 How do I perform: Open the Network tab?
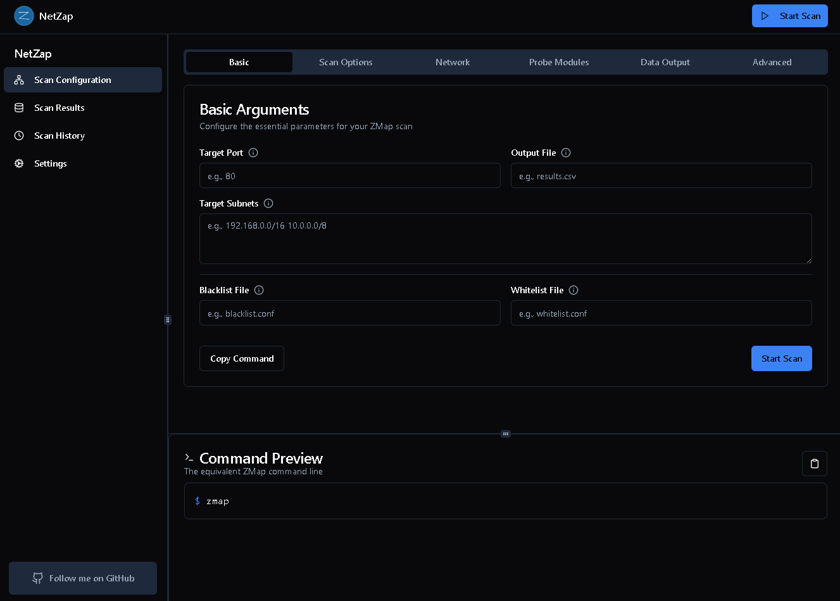point(453,62)
